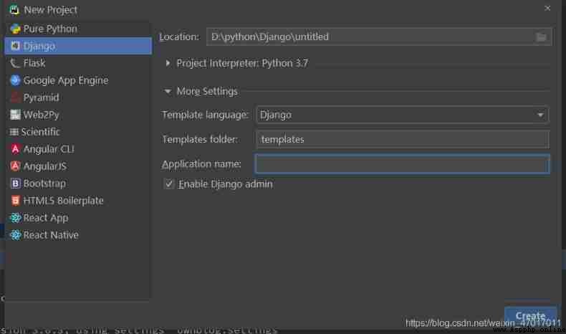Select React Native project type

pyautogui.click(x=78, y=235)
